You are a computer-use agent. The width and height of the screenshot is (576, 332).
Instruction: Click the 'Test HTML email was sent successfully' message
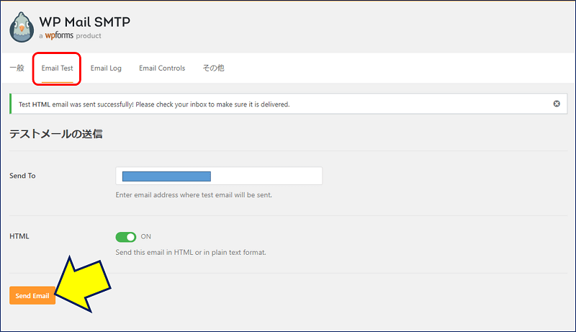pos(154,104)
